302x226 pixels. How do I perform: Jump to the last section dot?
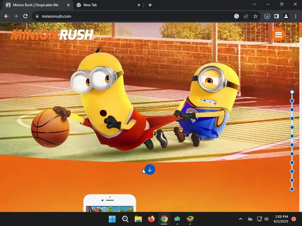click(292, 189)
